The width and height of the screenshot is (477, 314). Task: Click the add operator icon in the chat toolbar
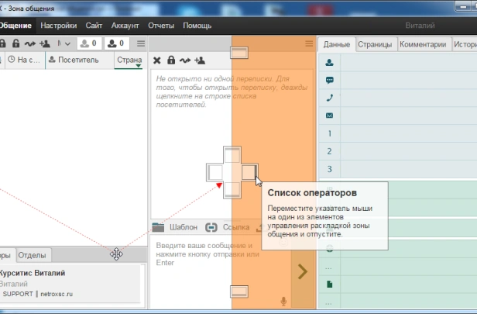tap(200, 60)
